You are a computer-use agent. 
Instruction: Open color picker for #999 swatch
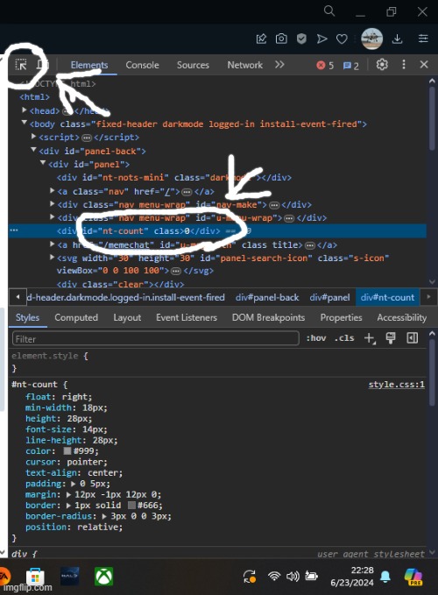pos(67,450)
